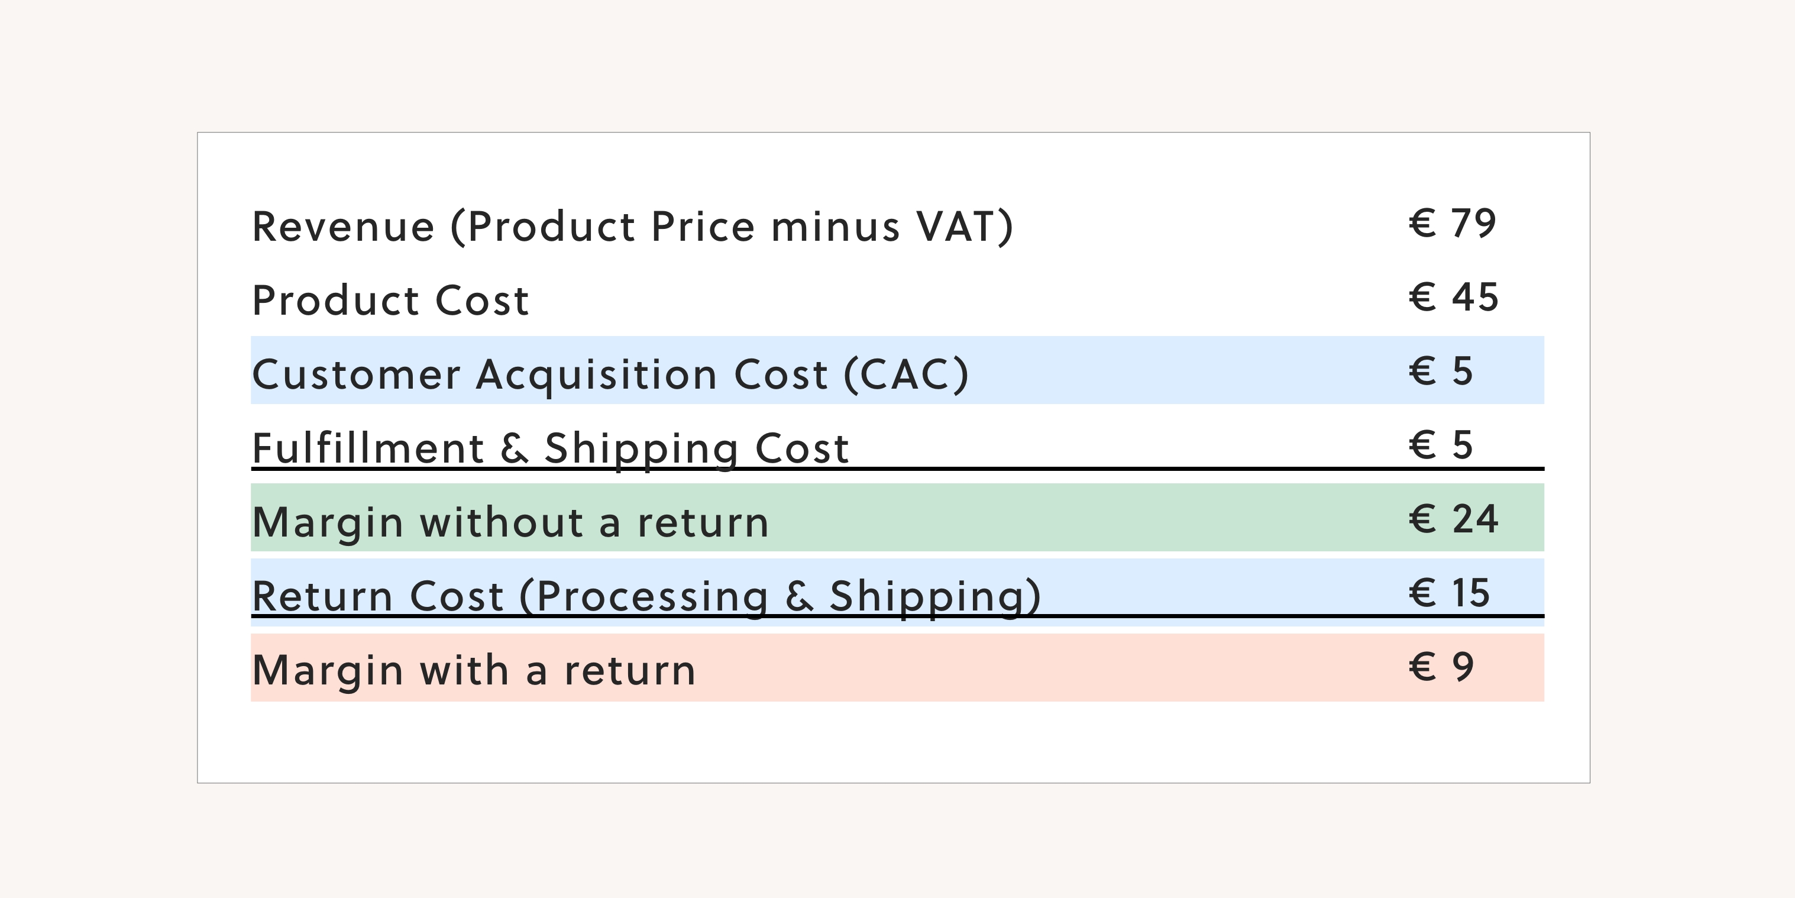Select the € 9 margin value
The width and height of the screenshot is (1795, 898).
[x=1441, y=667]
